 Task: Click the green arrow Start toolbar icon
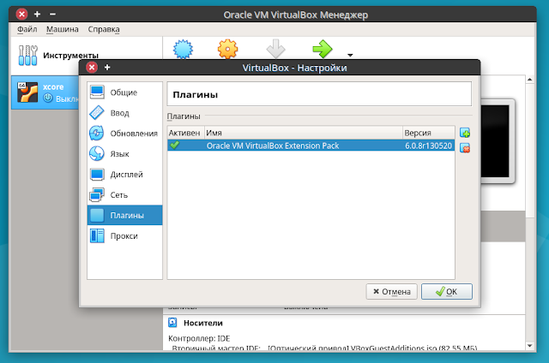click(323, 50)
